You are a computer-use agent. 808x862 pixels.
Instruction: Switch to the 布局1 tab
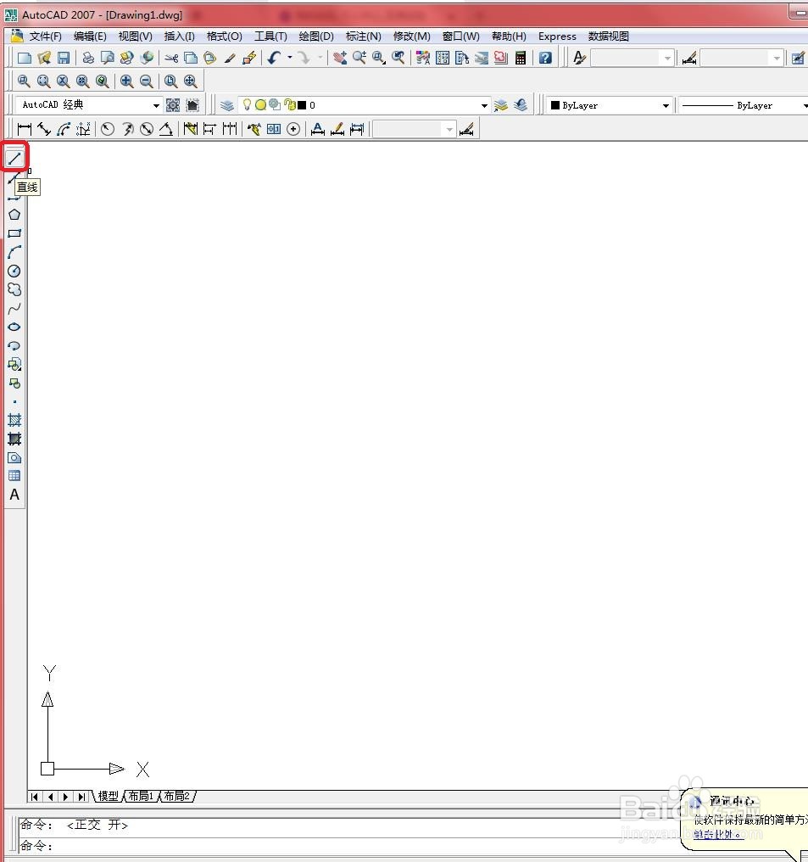[x=141, y=796]
